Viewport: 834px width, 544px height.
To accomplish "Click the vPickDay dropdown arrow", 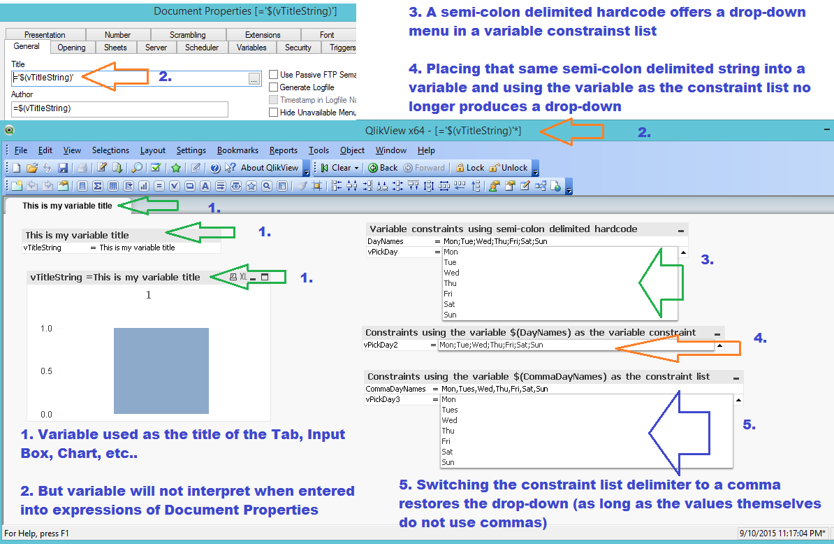I will coord(684,252).
